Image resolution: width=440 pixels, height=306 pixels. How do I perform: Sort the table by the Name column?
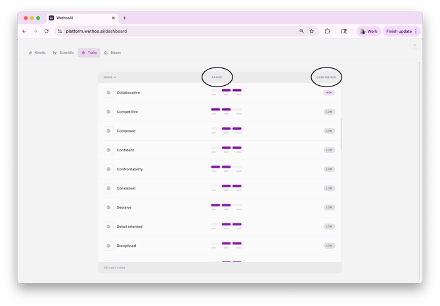click(110, 77)
